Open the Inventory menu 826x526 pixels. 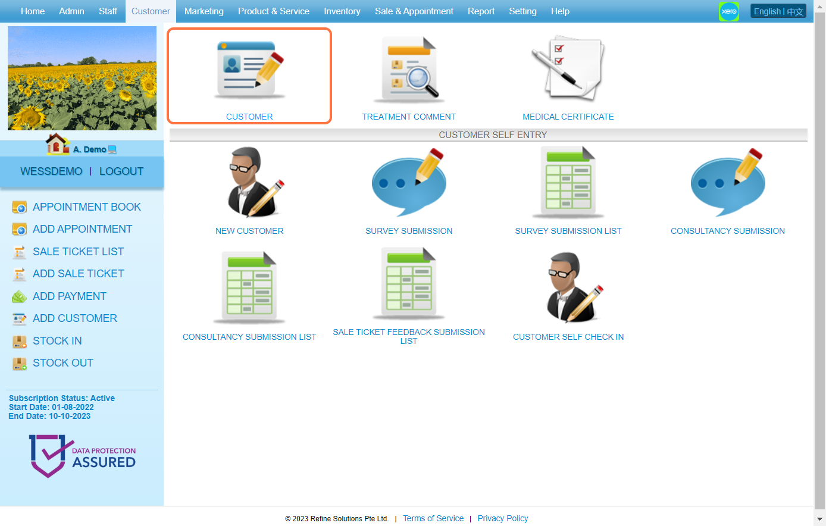coord(342,11)
